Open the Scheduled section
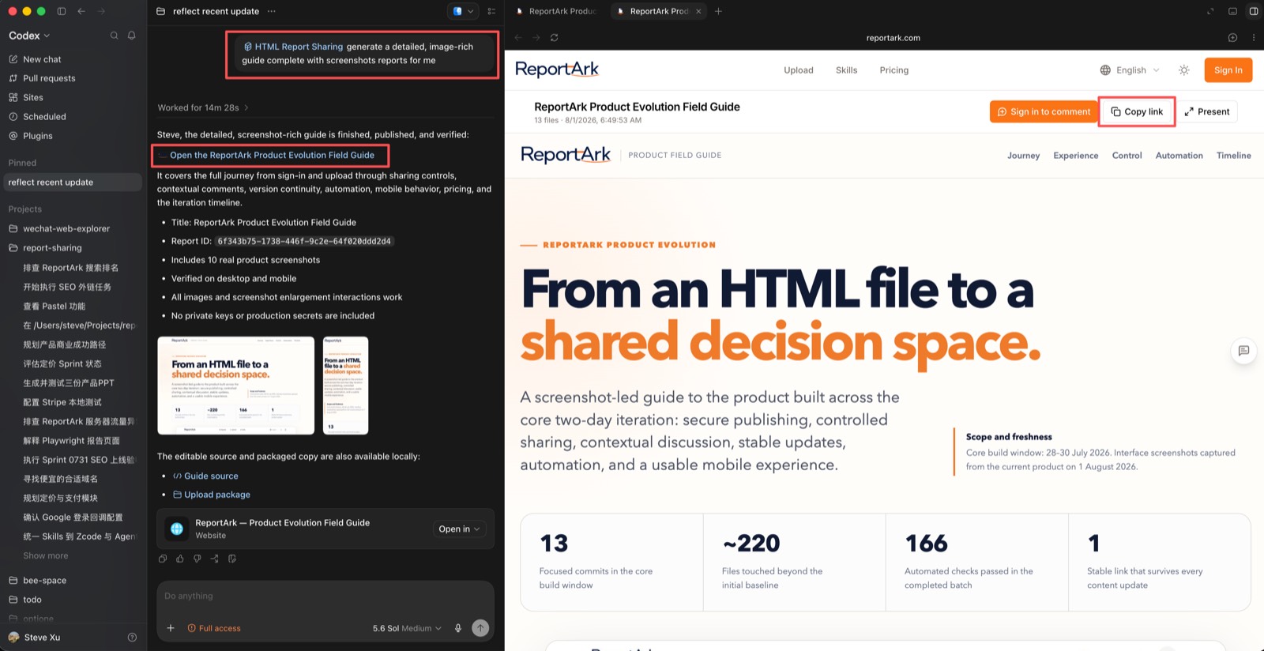This screenshot has width=1264, height=651. 44,116
